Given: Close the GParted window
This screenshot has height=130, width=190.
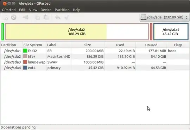Looking at the screenshot, I should coord(5,4).
